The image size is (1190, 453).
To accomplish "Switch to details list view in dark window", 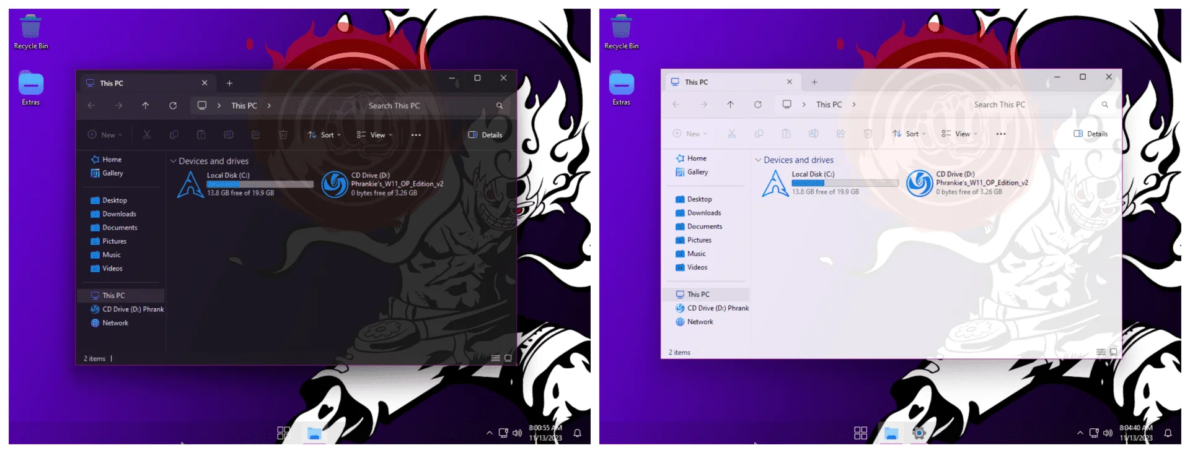I will tap(495, 358).
